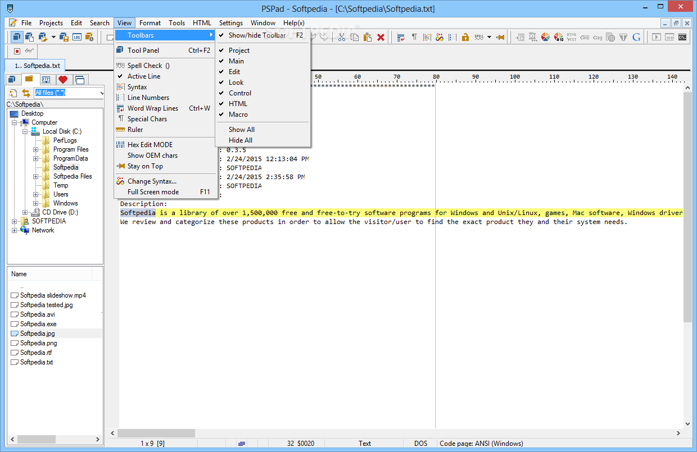Click the orange sync arrows icon

point(26,93)
